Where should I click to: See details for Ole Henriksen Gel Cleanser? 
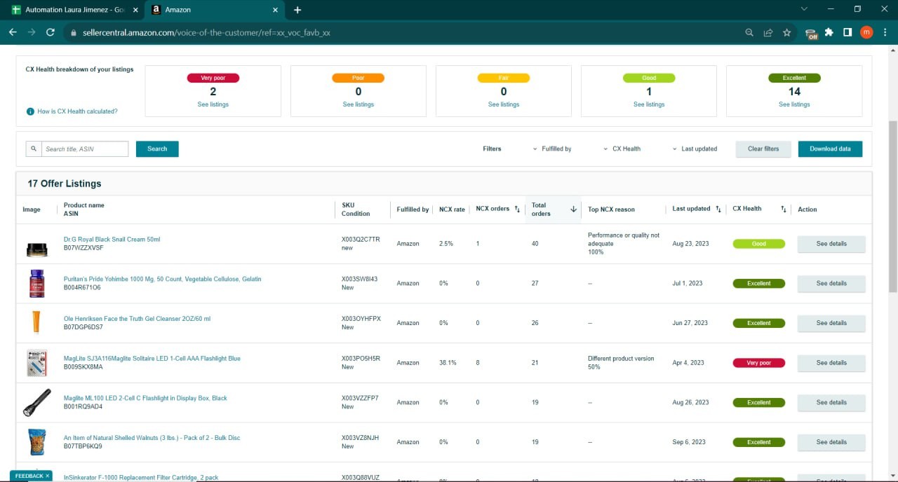click(x=831, y=323)
